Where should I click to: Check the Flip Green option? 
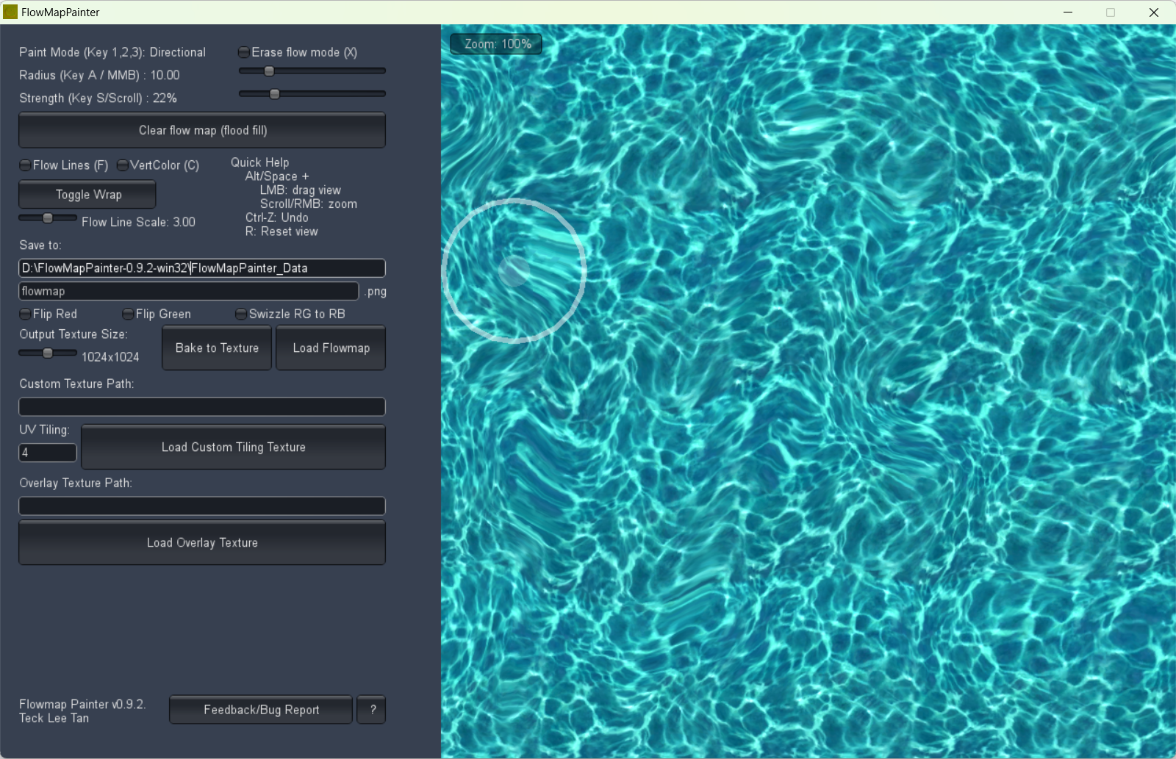[x=128, y=314]
